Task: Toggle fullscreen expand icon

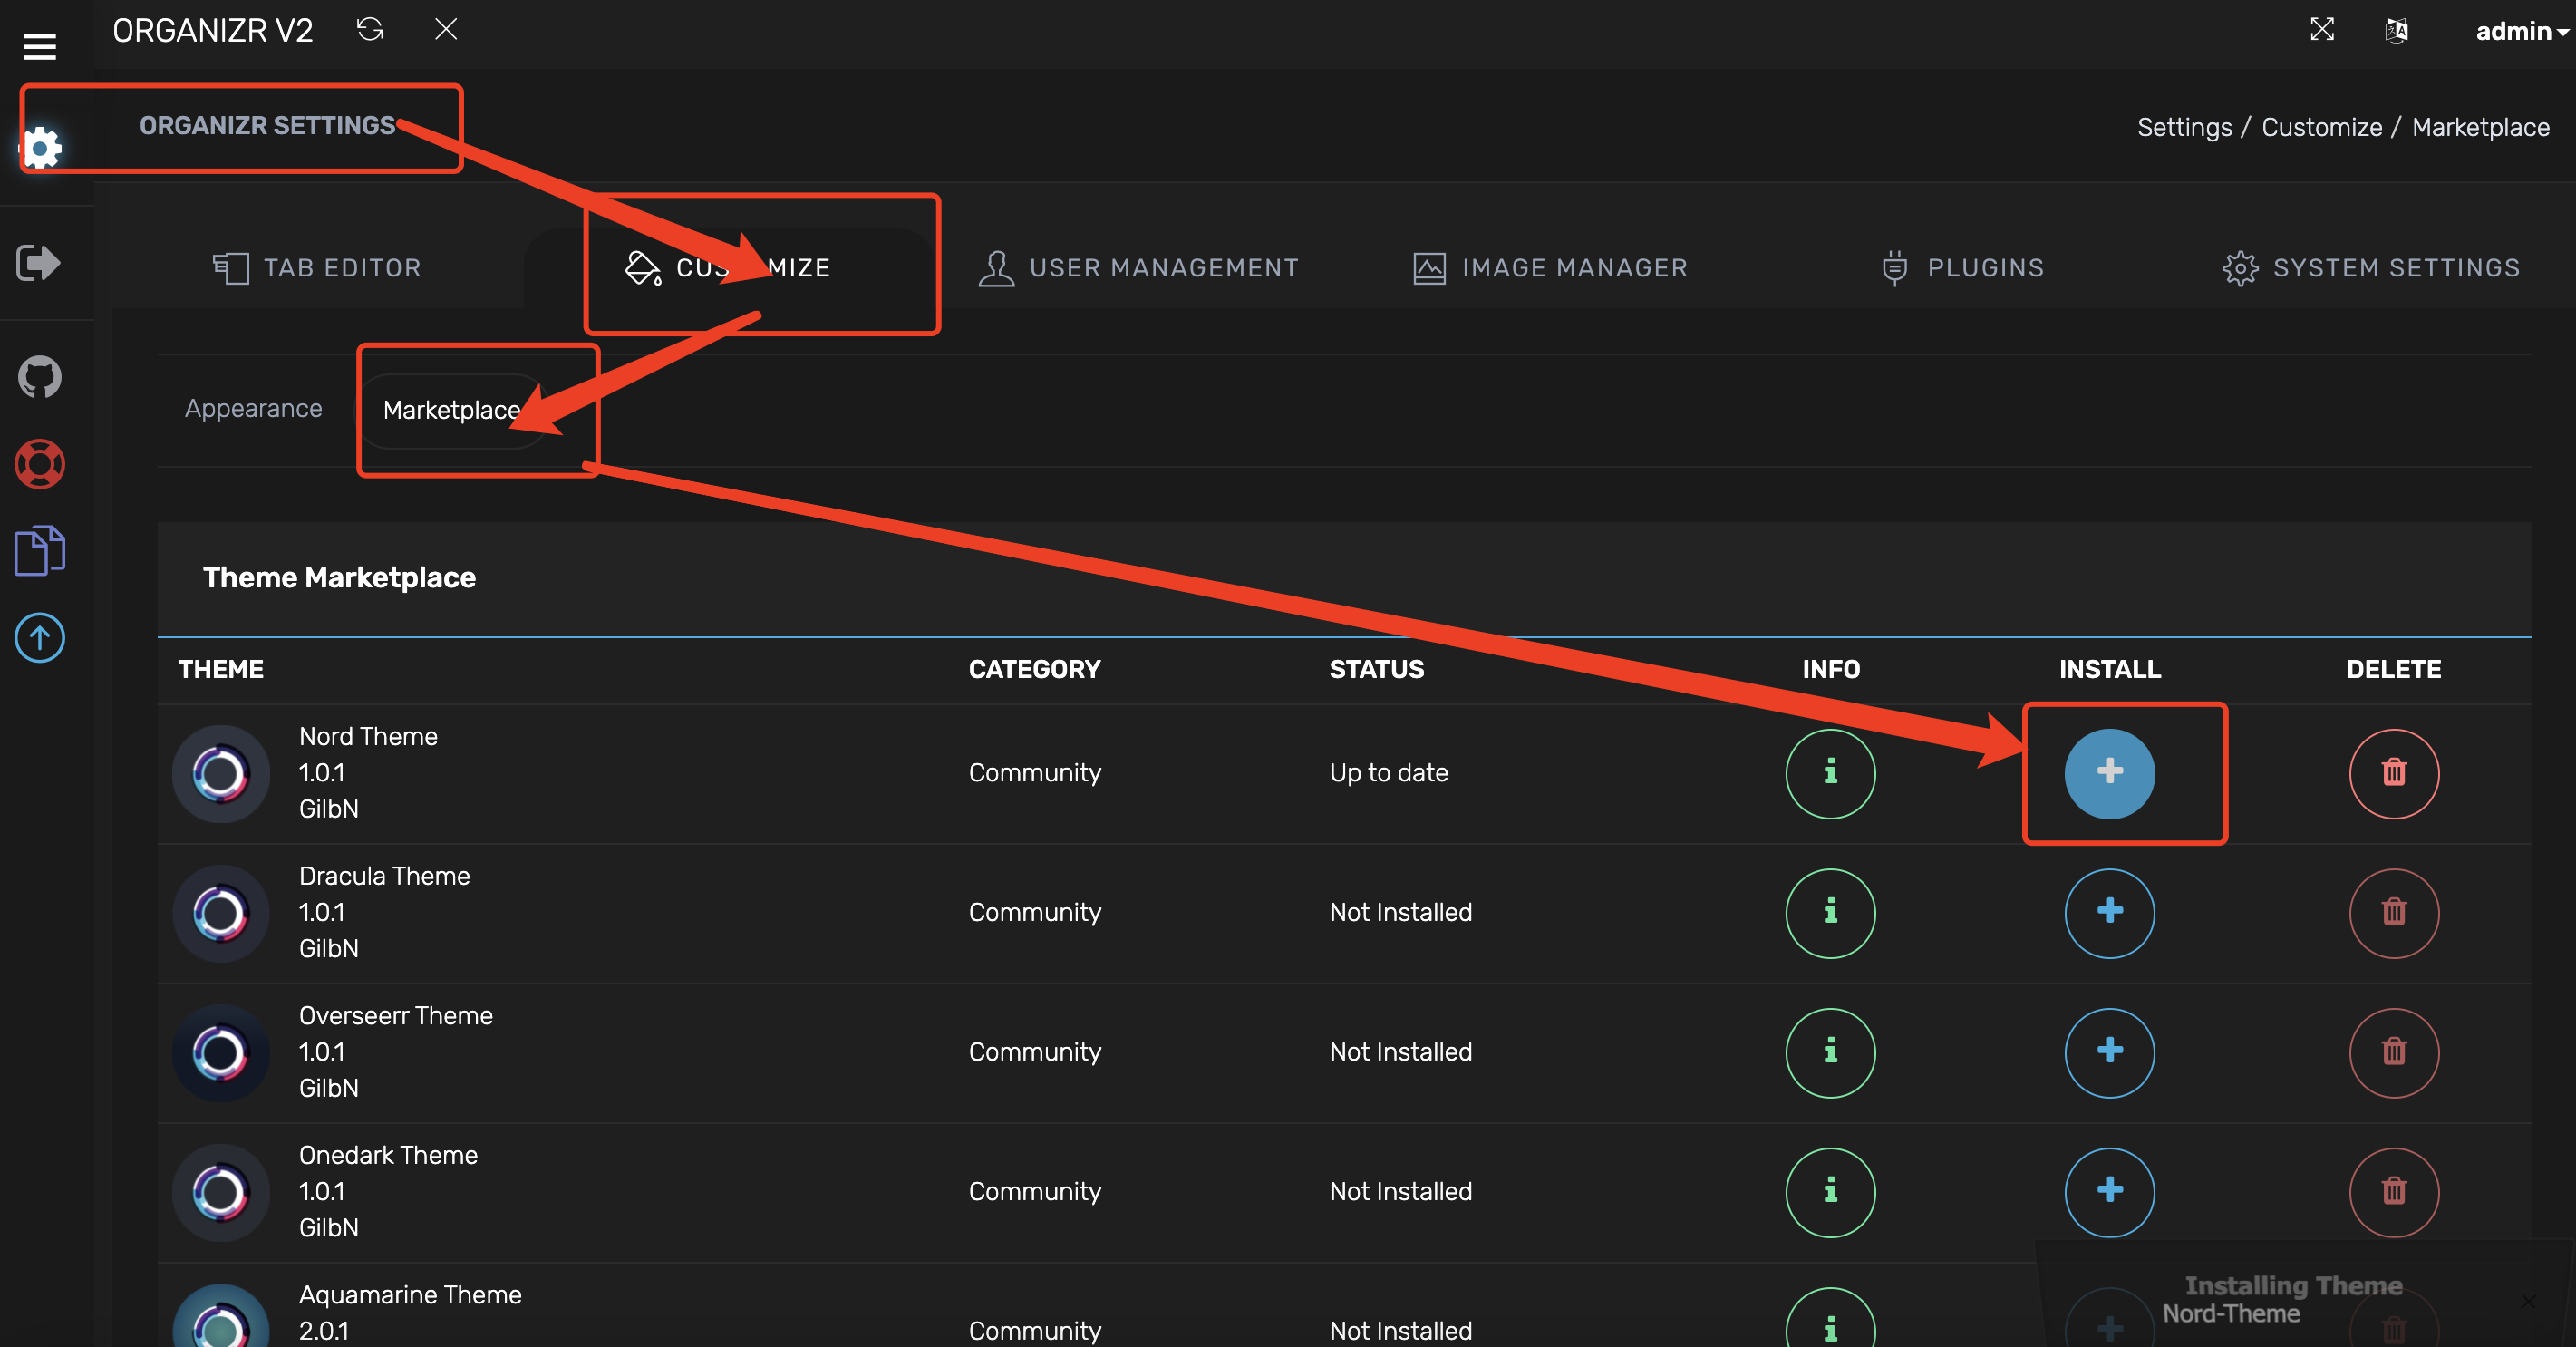Action: (x=2322, y=30)
